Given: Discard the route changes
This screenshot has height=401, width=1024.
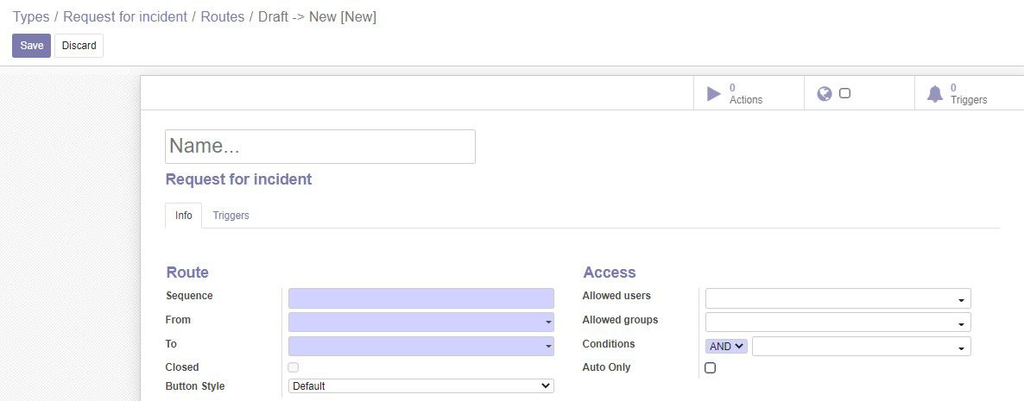Looking at the screenshot, I should coord(79,46).
